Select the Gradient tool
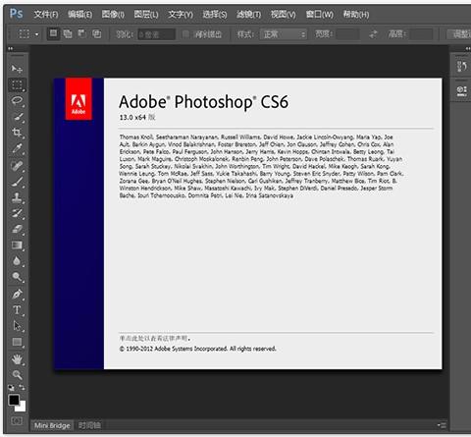The width and height of the screenshot is (471, 437). pos(17,246)
